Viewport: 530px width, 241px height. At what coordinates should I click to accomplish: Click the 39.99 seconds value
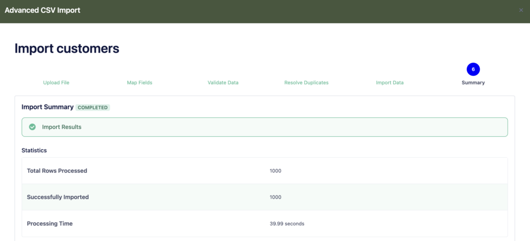[x=287, y=223]
